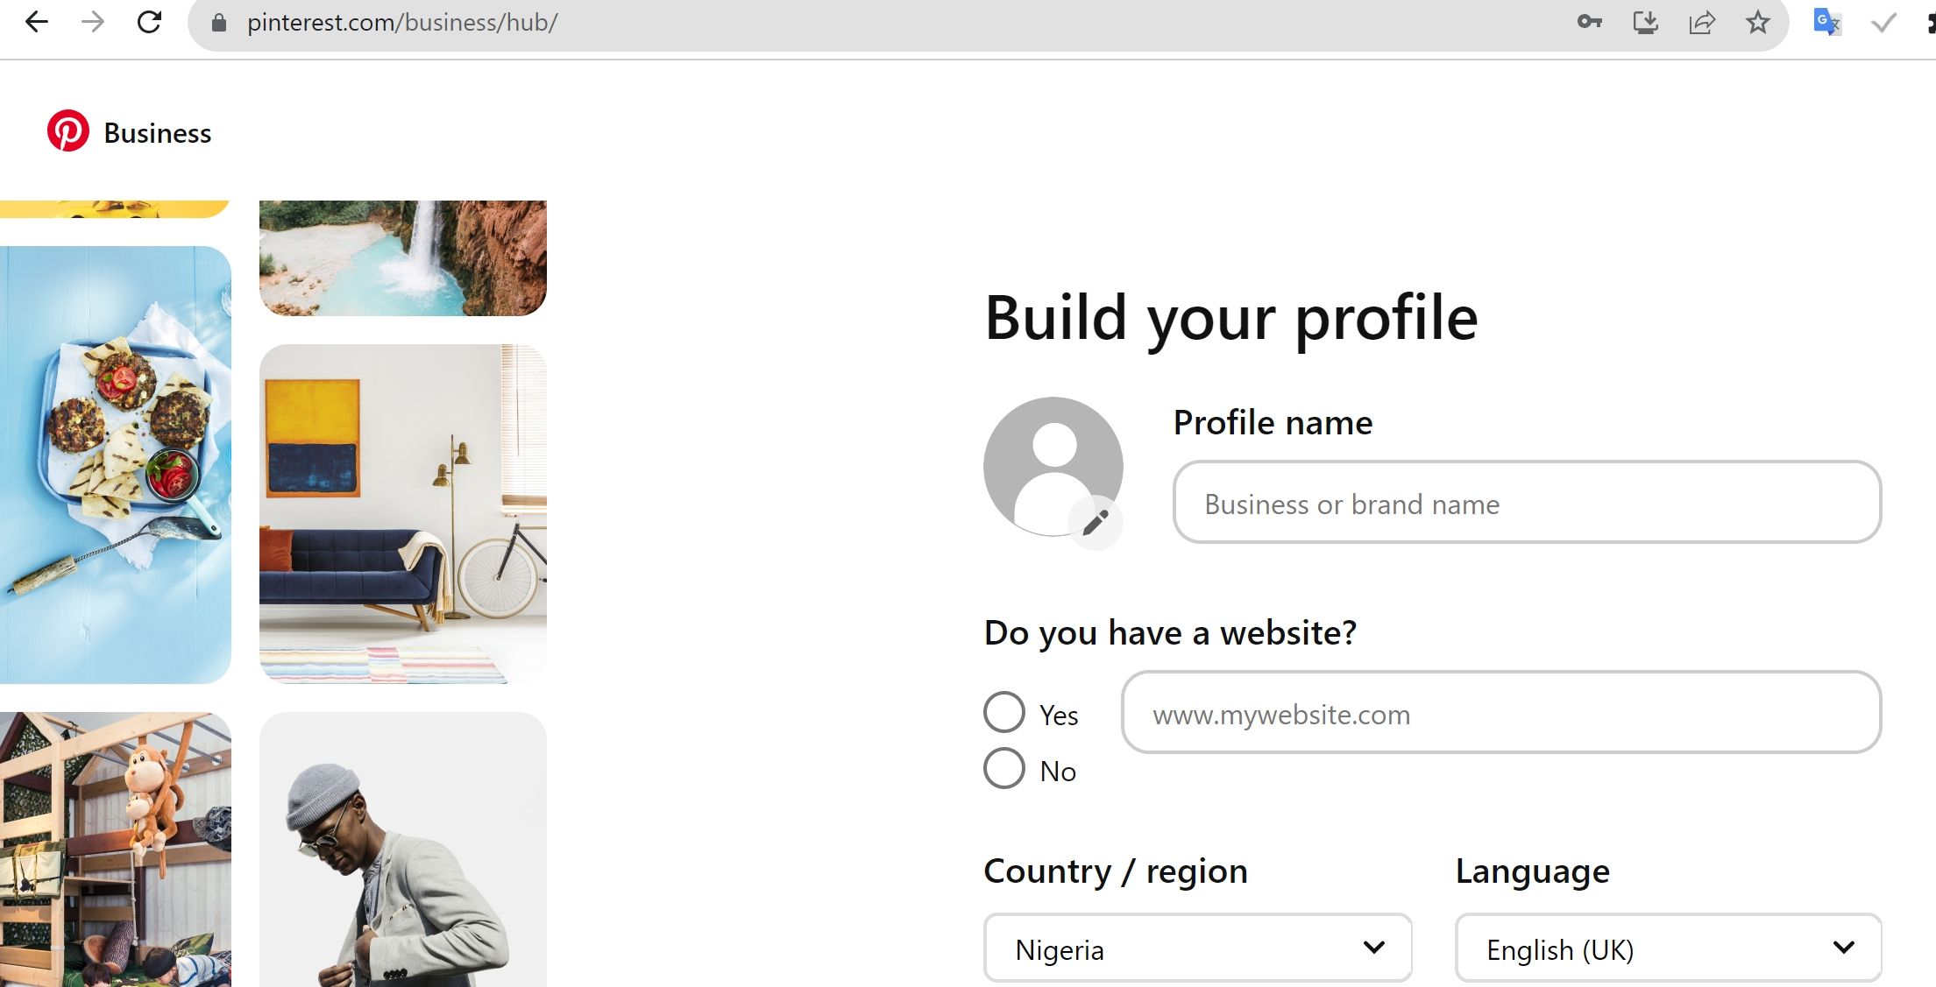Viewport: 1936px width, 987px height.
Task: Focus the Business or brand name field
Action: (1527, 503)
